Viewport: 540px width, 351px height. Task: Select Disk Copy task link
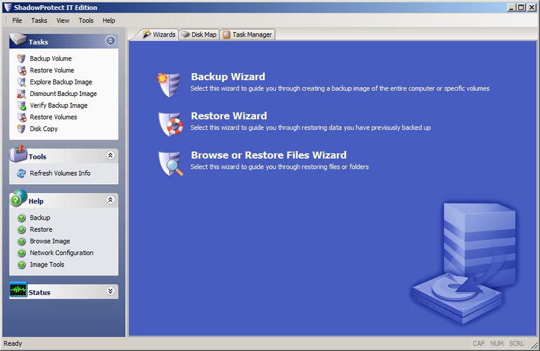[44, 129]
